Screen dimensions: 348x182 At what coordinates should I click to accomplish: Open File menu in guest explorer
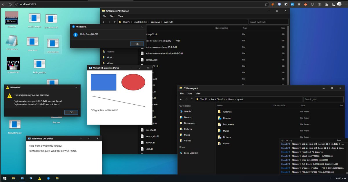point(182,94)
